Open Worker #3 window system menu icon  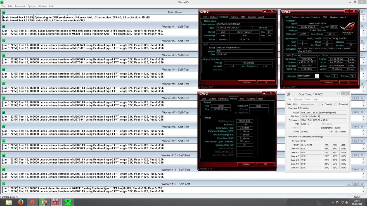tap(4, 55)
